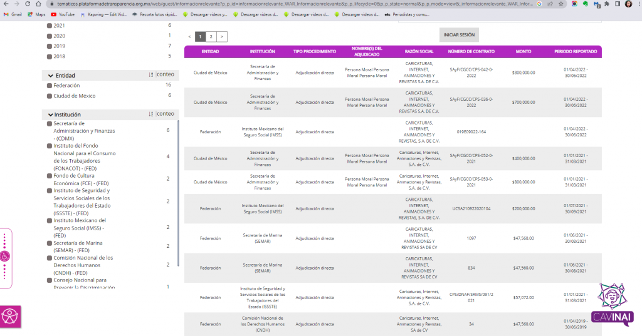Open the YouTube bookmark
Screen dimensions: 642x336
(x=63, y=14)
